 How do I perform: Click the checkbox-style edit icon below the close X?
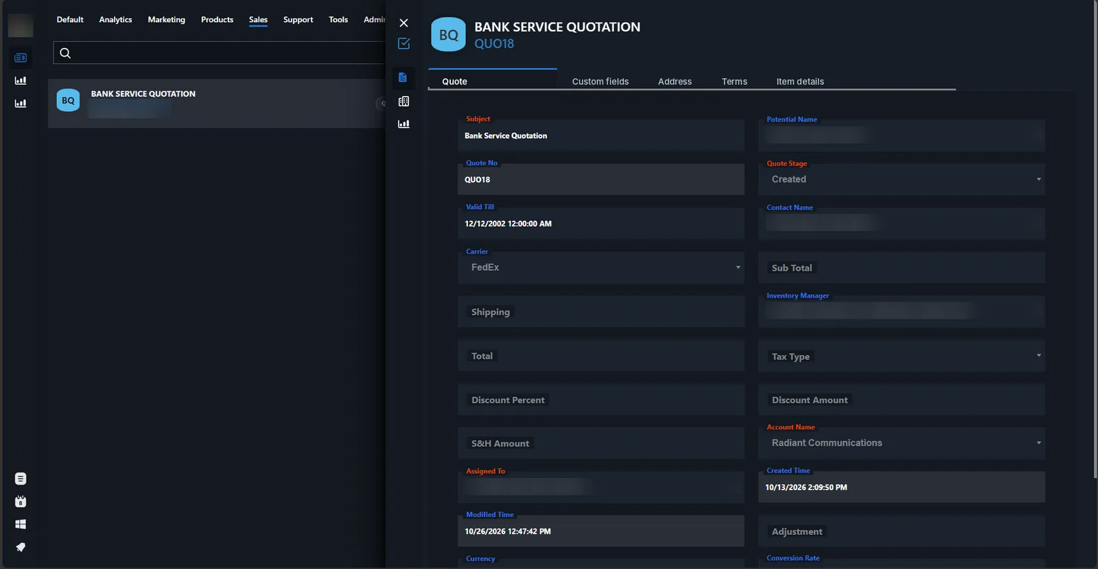pyautogui.click(x=404, y=43)
